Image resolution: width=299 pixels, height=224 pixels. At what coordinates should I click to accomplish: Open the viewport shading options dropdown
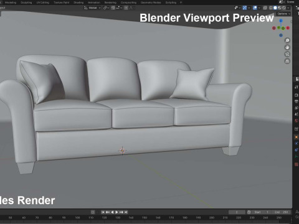click(x=288, y=8)
